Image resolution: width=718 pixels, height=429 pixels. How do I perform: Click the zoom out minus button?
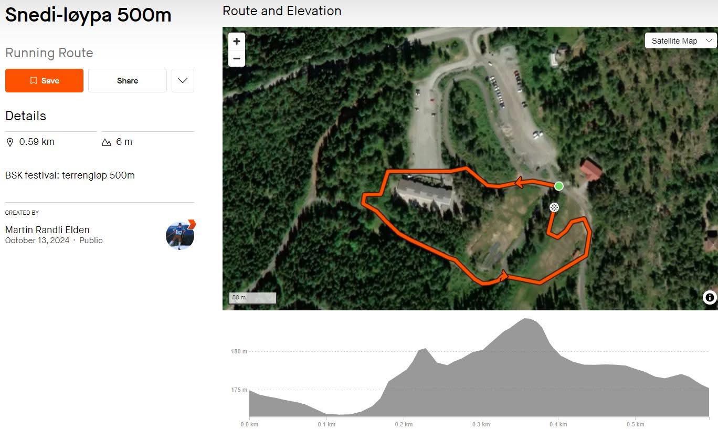coord(237,58)
